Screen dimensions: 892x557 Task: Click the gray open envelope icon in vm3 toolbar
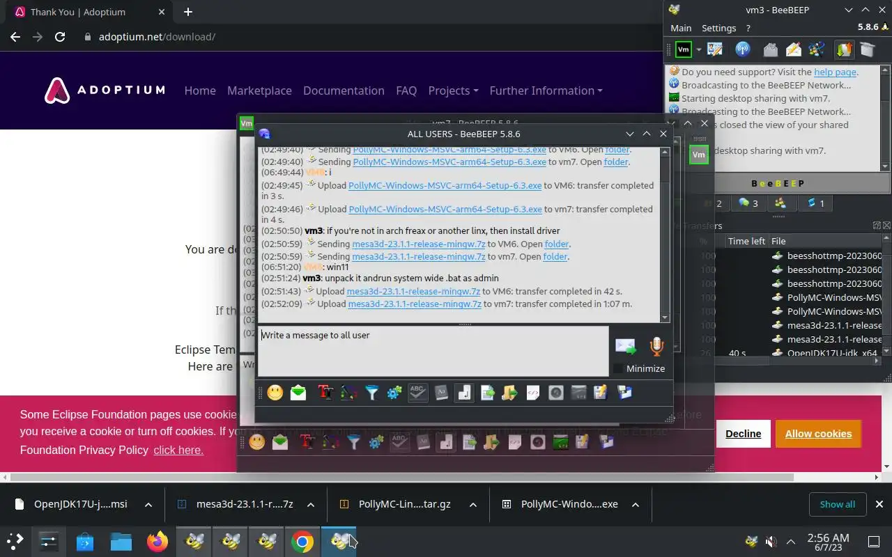770,49
